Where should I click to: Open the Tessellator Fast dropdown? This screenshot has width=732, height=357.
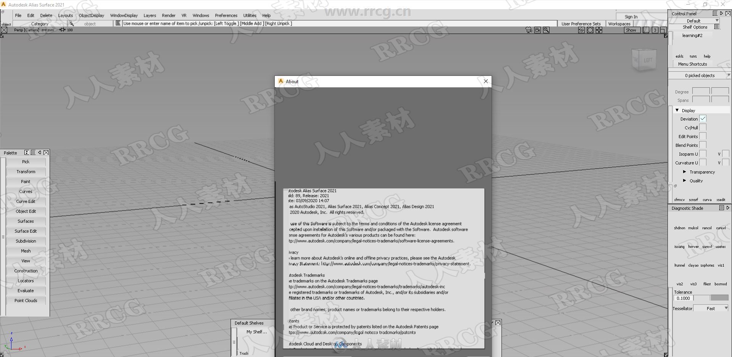coord(711,308)
